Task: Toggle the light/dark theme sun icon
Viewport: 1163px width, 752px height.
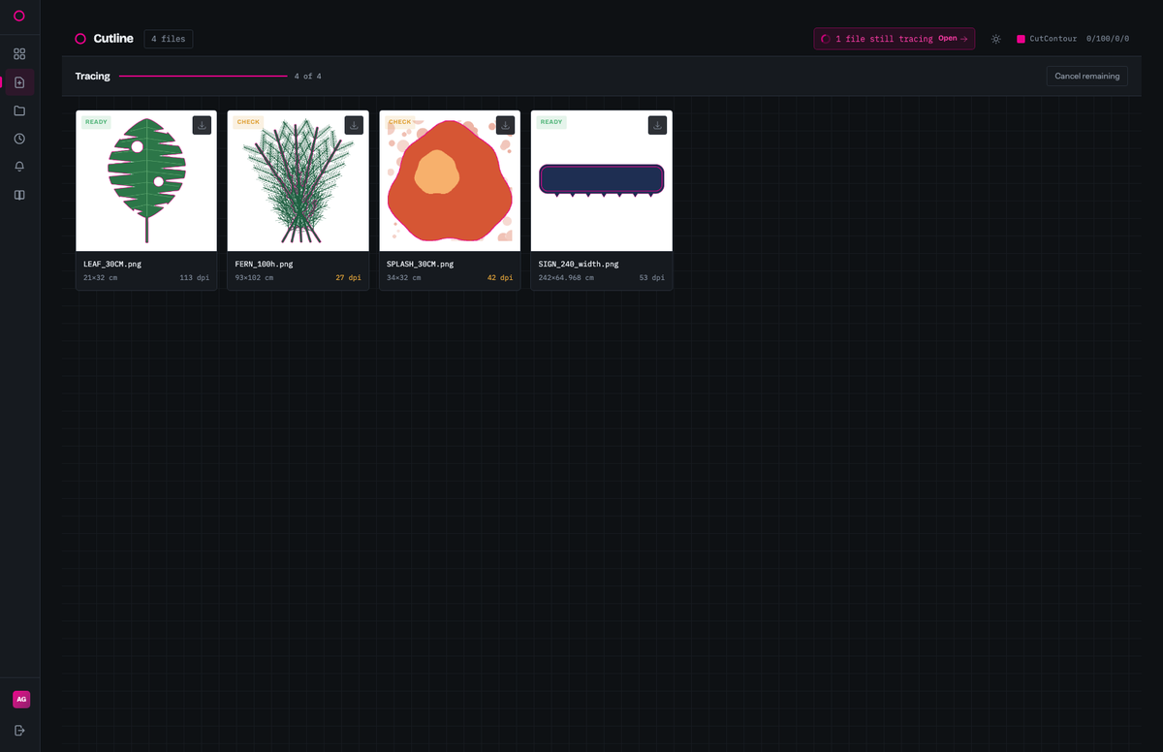Action: click(x=995, y=39)
